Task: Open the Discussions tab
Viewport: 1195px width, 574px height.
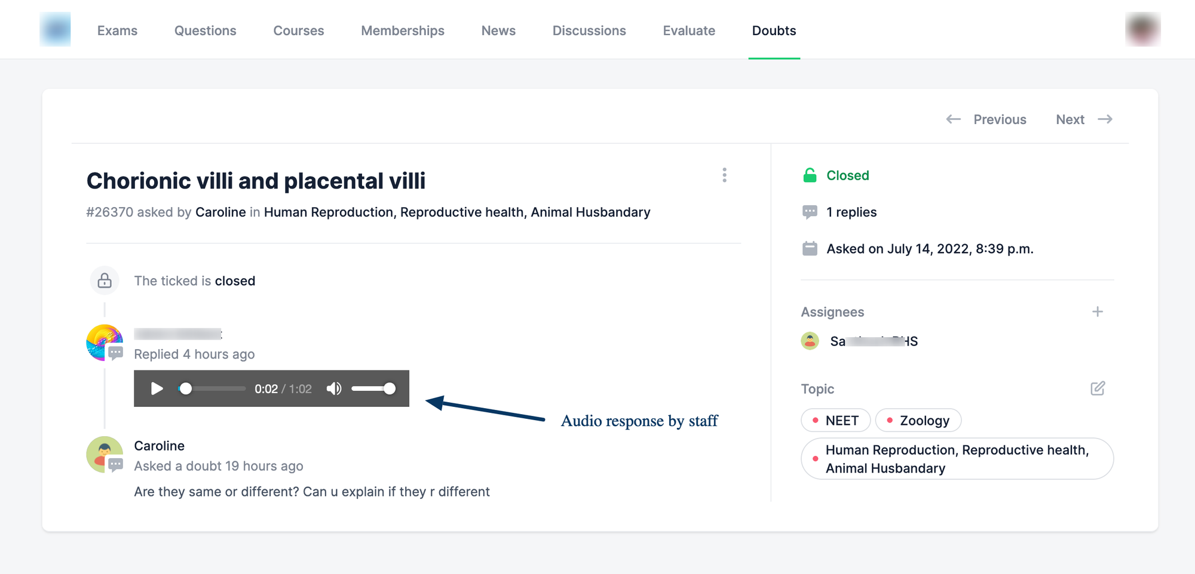Action: [x=589, y=30]
